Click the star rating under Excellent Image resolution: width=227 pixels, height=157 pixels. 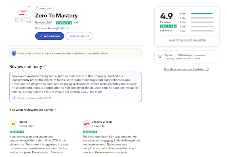click(168, 26)
